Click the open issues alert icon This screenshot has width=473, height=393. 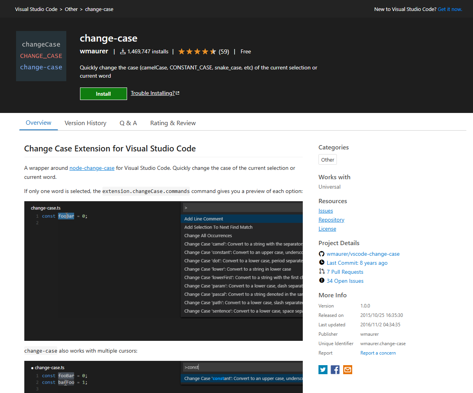tap(322, 280)
